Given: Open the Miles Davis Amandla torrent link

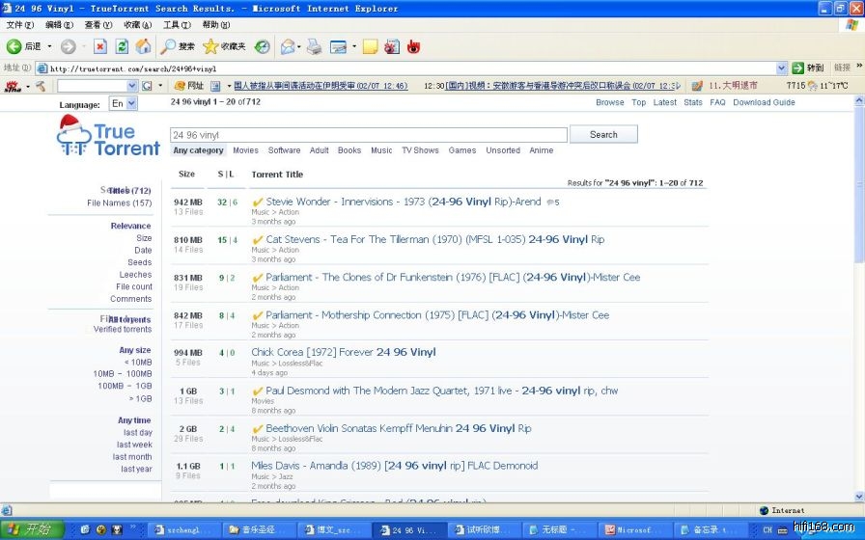Looking at the screenshot, I should [x=395, y=466].
